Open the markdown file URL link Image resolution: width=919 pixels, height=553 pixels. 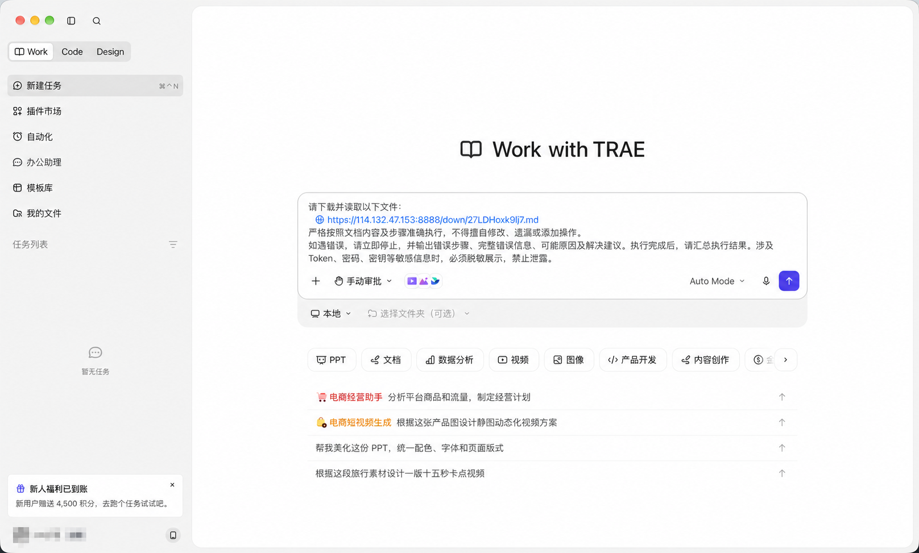(433, 220)
